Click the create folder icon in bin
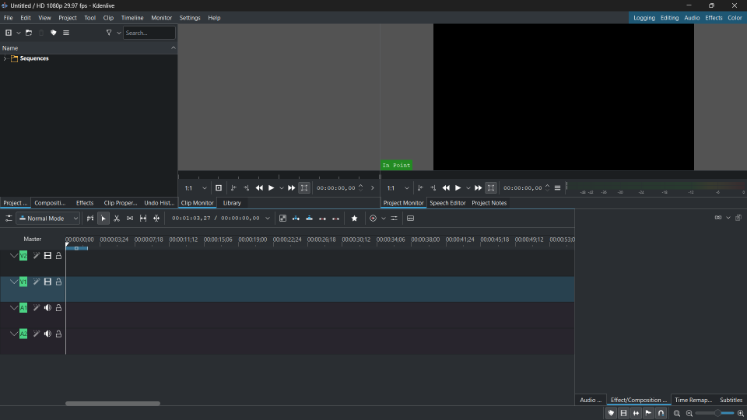 click(29, 33)
